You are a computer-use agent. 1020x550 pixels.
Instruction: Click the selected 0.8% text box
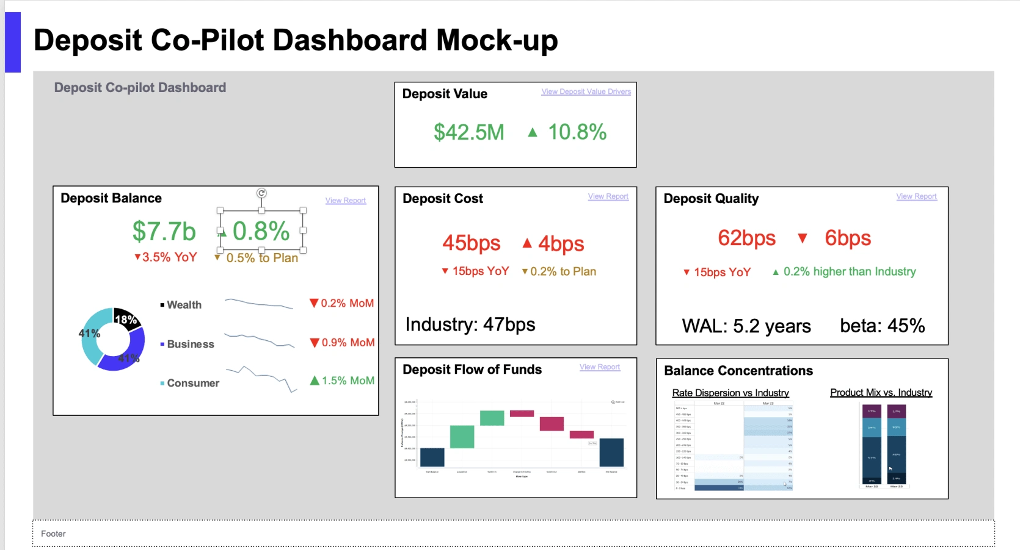(x=261, y=231)
